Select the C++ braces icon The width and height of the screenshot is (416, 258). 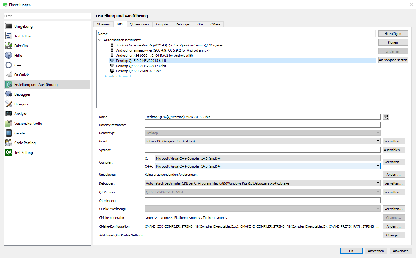pos(9,65)
